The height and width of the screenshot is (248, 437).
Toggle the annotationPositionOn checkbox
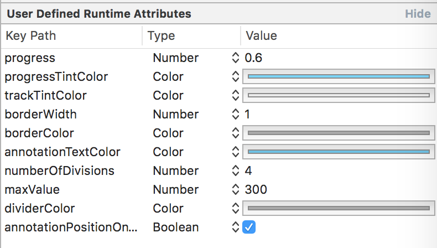(248, 227)
